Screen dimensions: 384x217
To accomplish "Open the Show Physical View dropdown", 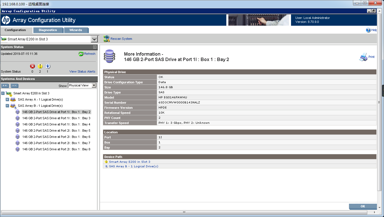I will [82, 85].
